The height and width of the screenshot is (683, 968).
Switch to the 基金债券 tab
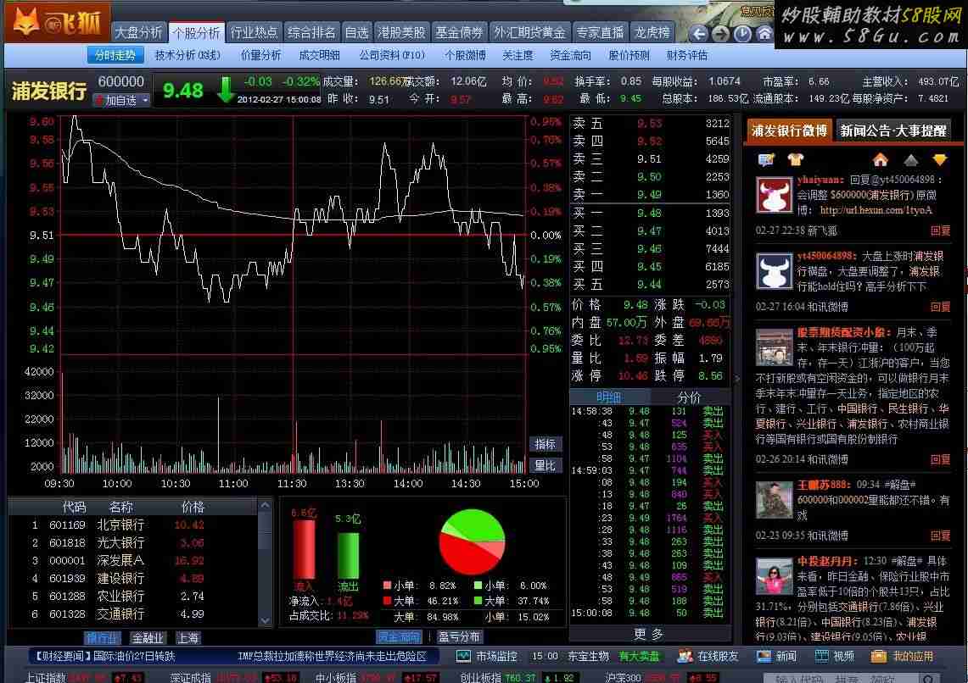[x=459, y=33]
